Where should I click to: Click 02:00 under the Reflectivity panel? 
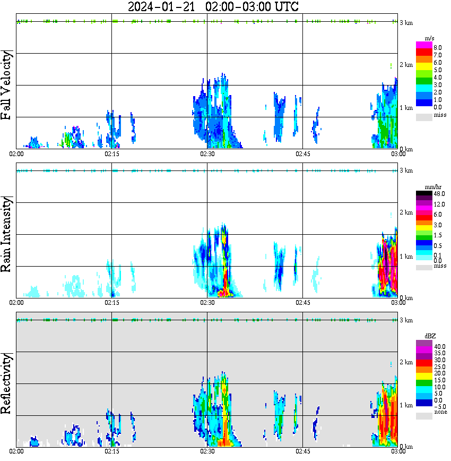pyautogui.click(x=16, y=451)
